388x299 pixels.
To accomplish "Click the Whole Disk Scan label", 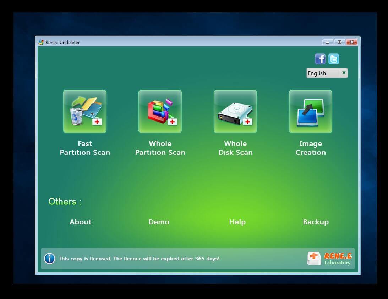I will pos(235,148).
